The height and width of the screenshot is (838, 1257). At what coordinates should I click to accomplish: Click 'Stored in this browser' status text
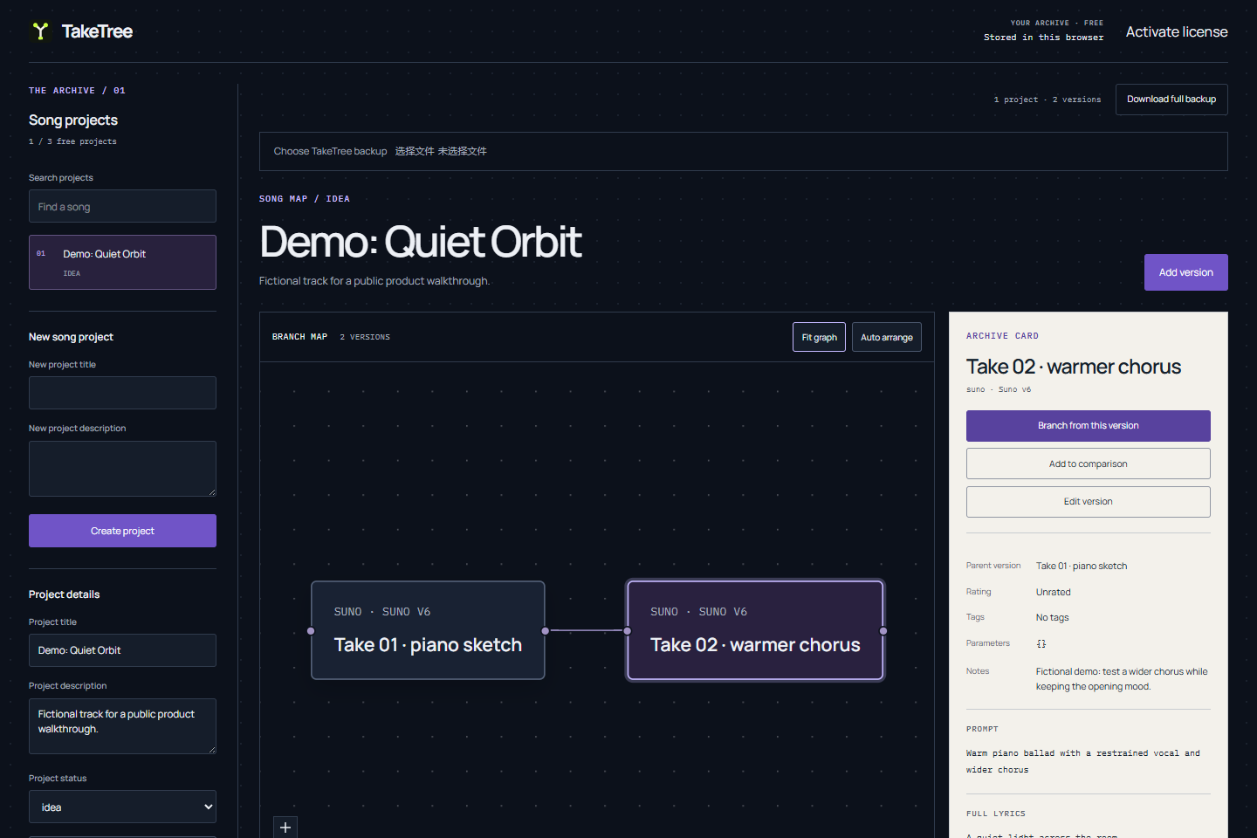[1043, 38]
